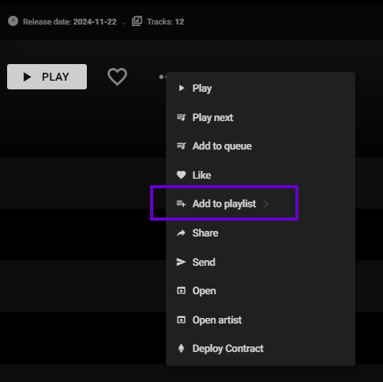Open Add to playlist menu entry

coord(261,204)
